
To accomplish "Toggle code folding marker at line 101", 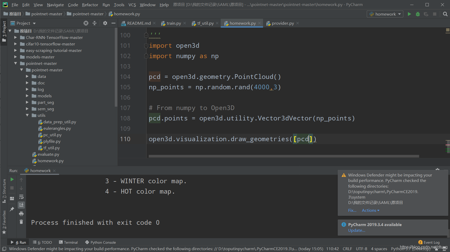I will click(146, 46).
